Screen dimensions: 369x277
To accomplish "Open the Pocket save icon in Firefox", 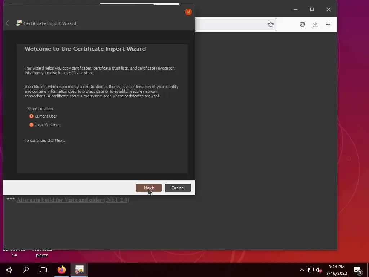I will click(302, 25).
